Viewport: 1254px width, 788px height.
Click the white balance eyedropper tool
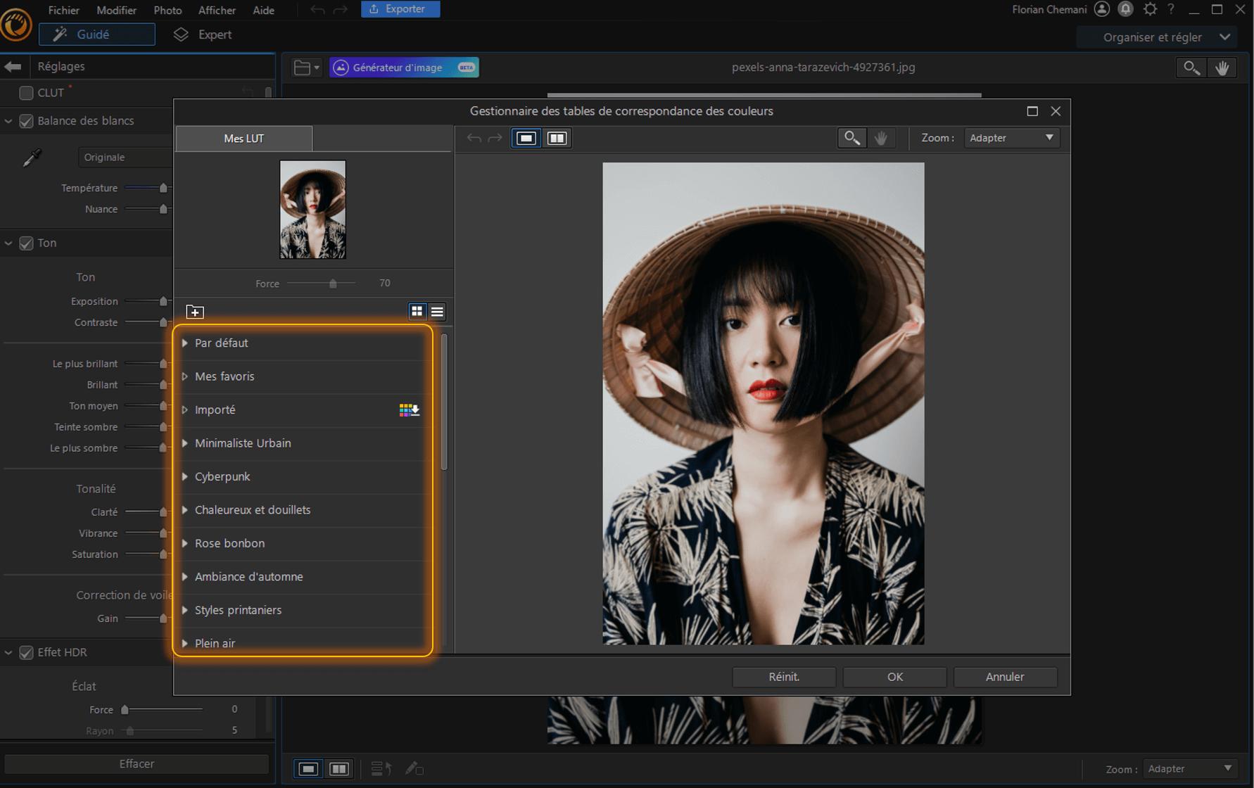tap(32, 158)
